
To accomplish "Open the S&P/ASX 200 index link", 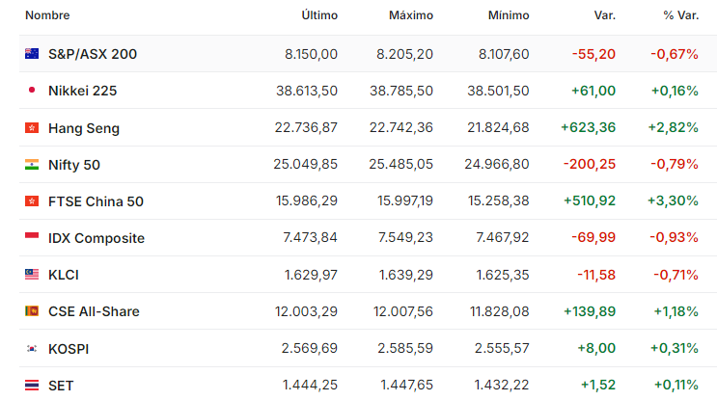I will (93, 54).
